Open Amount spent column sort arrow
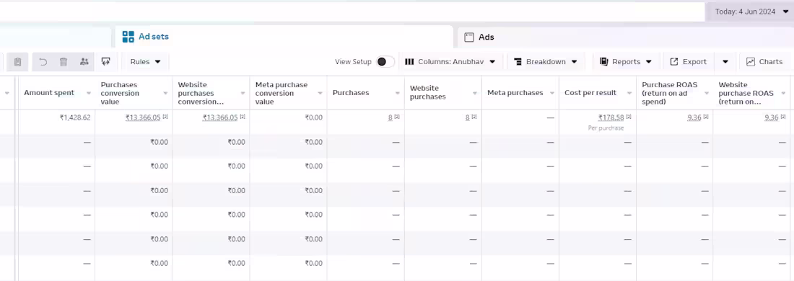Viewport: 794px width, 281px height. [89, 94]
